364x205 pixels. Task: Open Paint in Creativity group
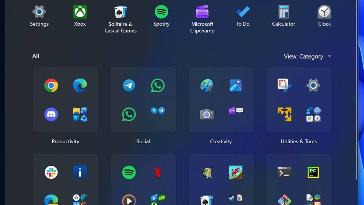(207, 85)
